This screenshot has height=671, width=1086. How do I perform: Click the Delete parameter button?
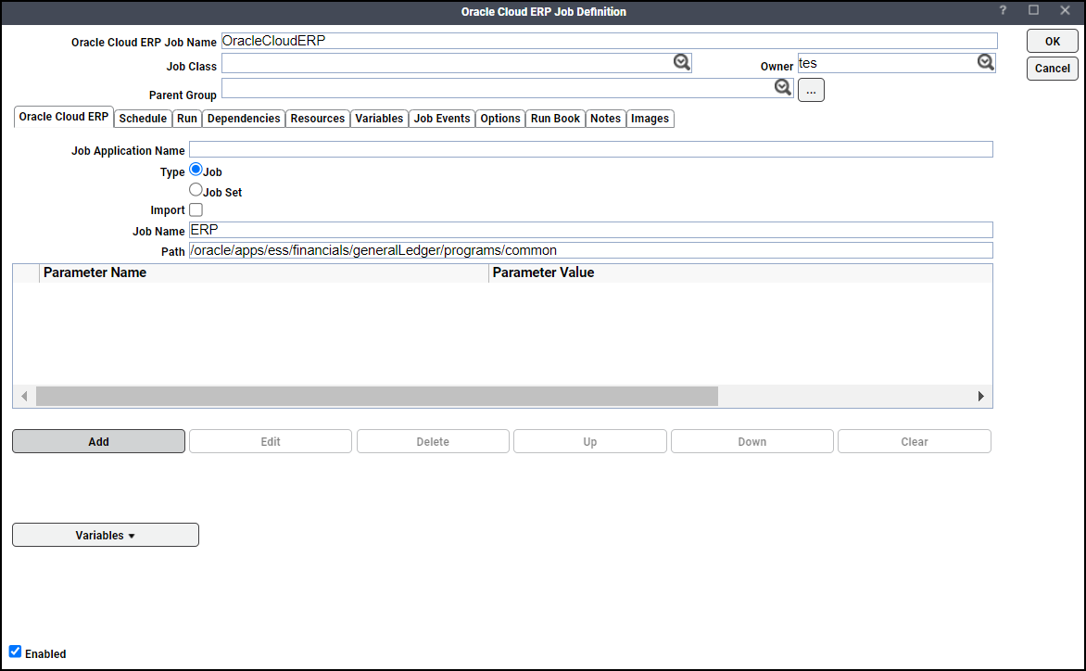(x=433, y=441)
